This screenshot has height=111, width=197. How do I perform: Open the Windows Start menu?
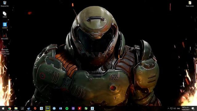point(3,108)
